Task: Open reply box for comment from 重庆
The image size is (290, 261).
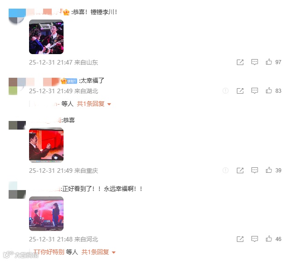Action: coord(255,170)
